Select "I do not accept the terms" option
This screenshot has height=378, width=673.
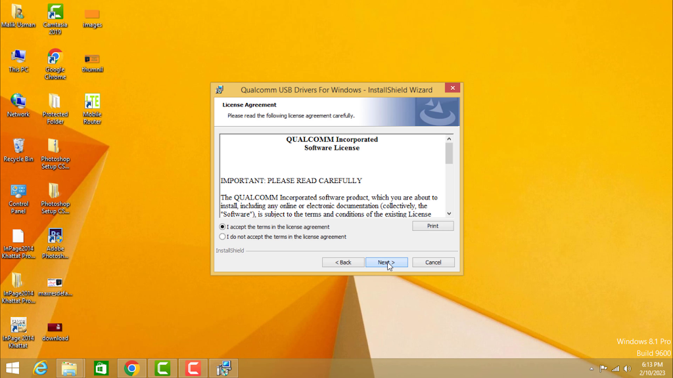[x=222, y=236]
